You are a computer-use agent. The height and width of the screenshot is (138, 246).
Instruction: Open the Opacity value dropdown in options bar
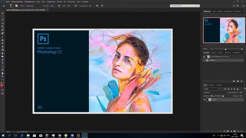tap(55, 6)
